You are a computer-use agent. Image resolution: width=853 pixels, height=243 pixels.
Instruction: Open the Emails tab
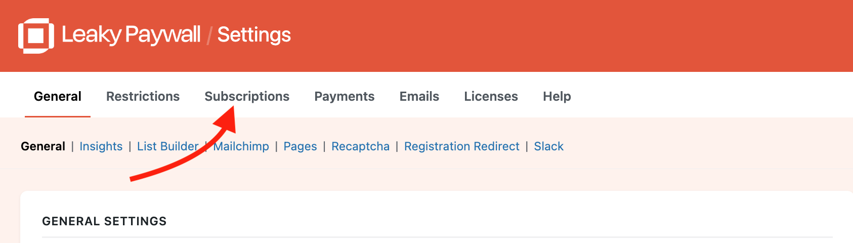(x=419, y=96)
